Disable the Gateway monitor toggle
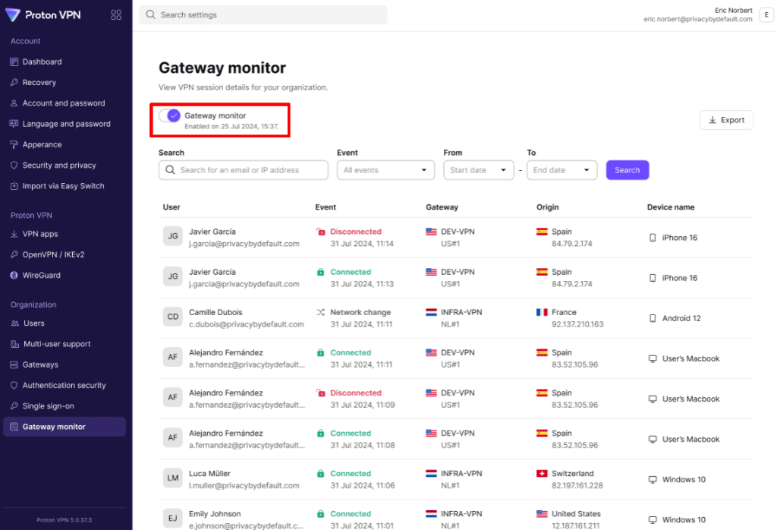Screen dimensions: 777x530 [168, 114]
